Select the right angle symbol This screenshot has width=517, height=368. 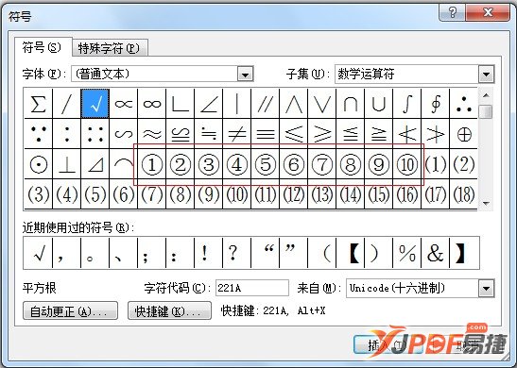pos(180,104)
